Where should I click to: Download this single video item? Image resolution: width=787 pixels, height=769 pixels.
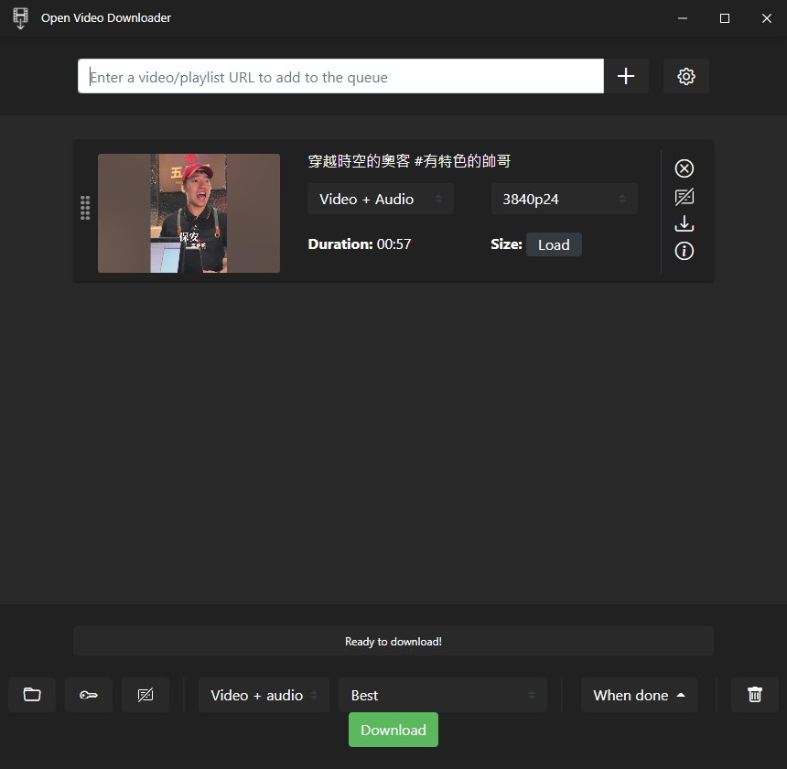[x=685, y=223]
